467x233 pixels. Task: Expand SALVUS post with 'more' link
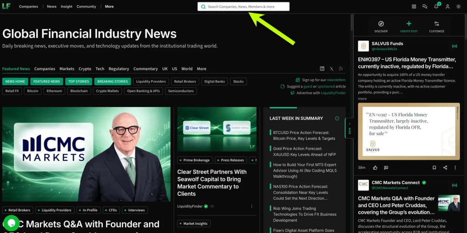pyautogui.click(x=362, y=99)
